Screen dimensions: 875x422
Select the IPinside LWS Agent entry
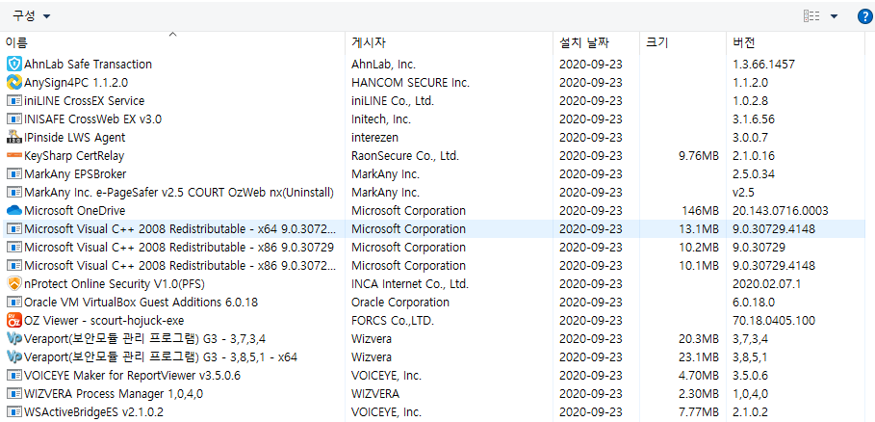[434, 138]
